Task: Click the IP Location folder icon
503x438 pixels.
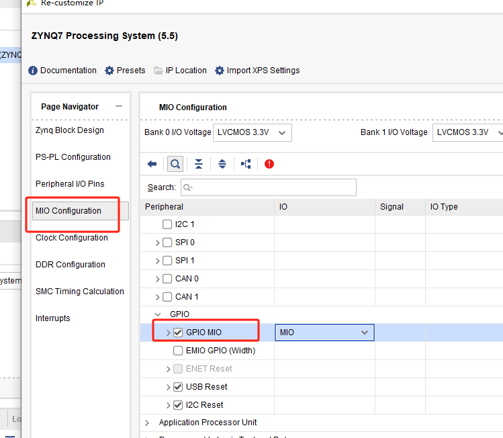Action: coord(158,71)
